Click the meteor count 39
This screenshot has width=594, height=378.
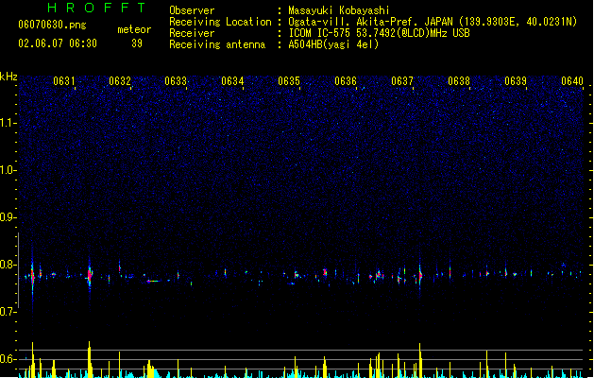tap(137, 43)
